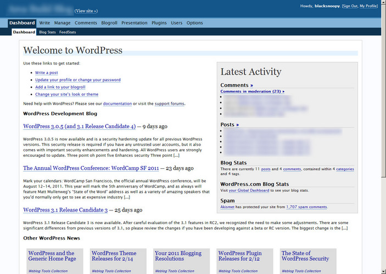The image size is (386, 274).
Task: Click the Welcome to WordPress heading
Action: [x=72, y=50]
